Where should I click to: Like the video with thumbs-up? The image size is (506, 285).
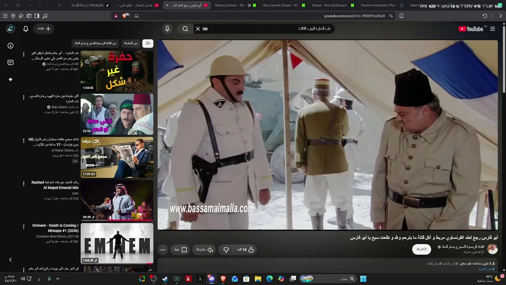click(245, 250)
